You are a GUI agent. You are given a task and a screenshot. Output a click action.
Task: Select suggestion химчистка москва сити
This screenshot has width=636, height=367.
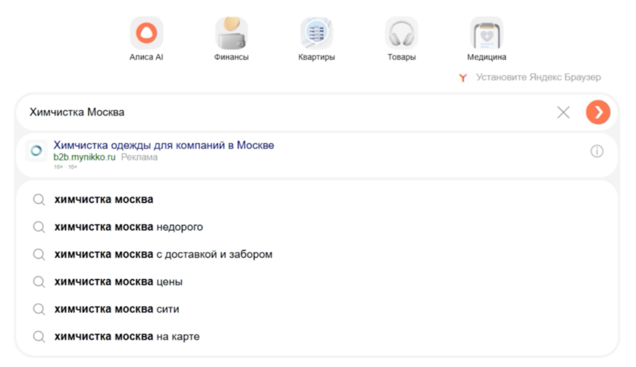[x=117, y=309]
